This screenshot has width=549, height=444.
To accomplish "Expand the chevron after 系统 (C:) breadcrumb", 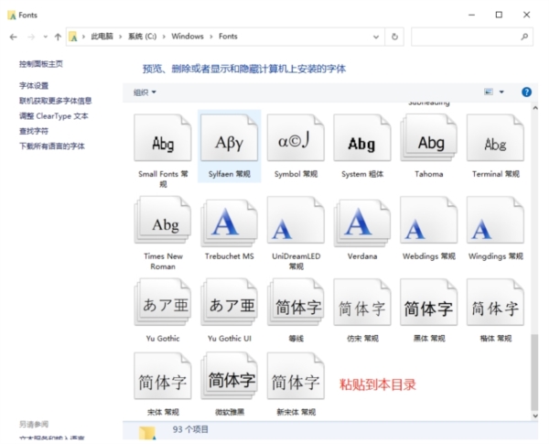I will click(x=164, y=37).
